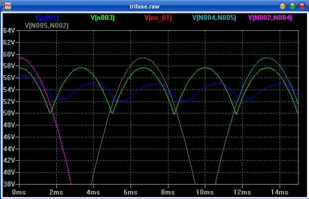Viewport: 309px width, 199px height.
Task: Click the magenta V(N002,N004) trace label
Action: 270,17
